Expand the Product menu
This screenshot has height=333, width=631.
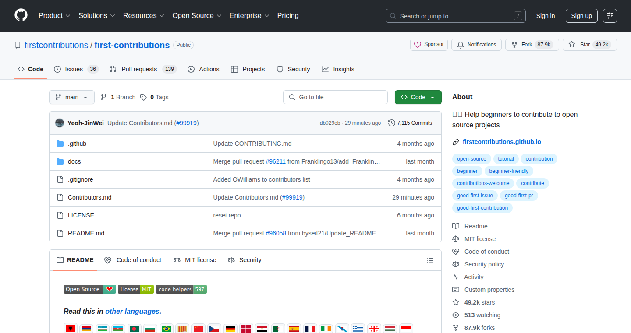tap(54, 16)
